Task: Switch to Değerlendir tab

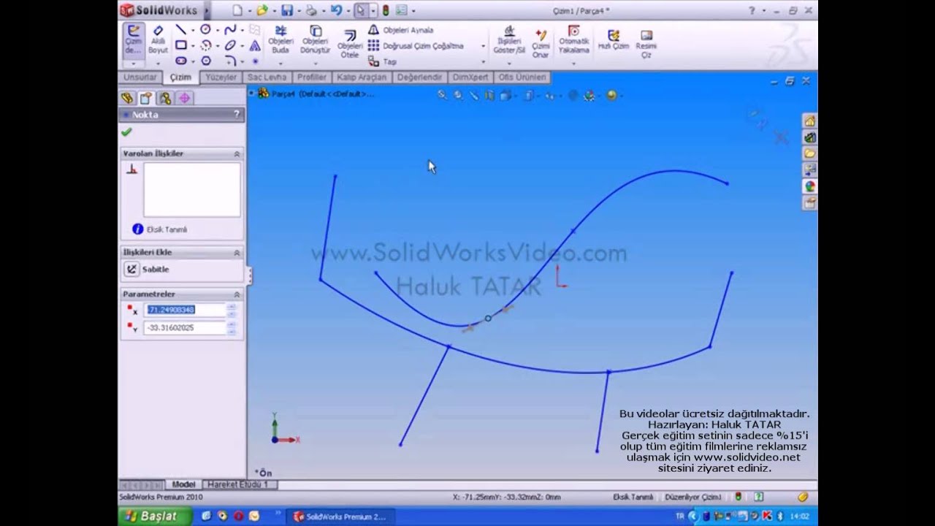Action: [419, 77]
